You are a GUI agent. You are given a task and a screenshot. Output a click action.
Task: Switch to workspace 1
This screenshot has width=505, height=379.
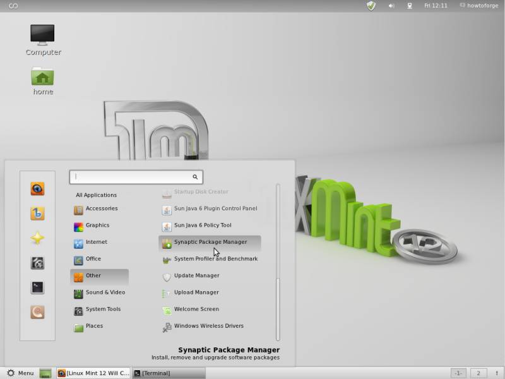458,373
